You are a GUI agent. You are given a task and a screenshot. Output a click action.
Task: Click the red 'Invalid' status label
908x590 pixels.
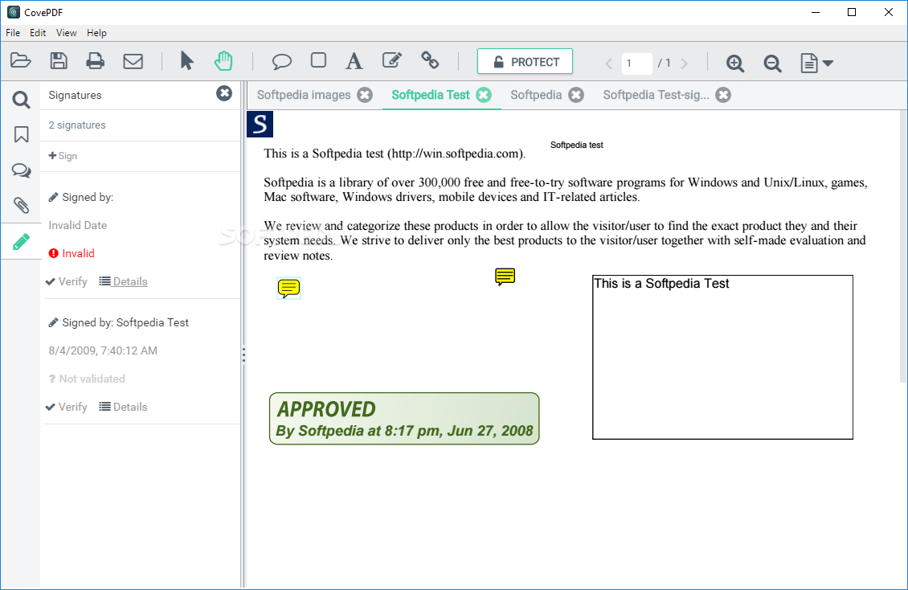pyautogui.click(x=72, y=253)
